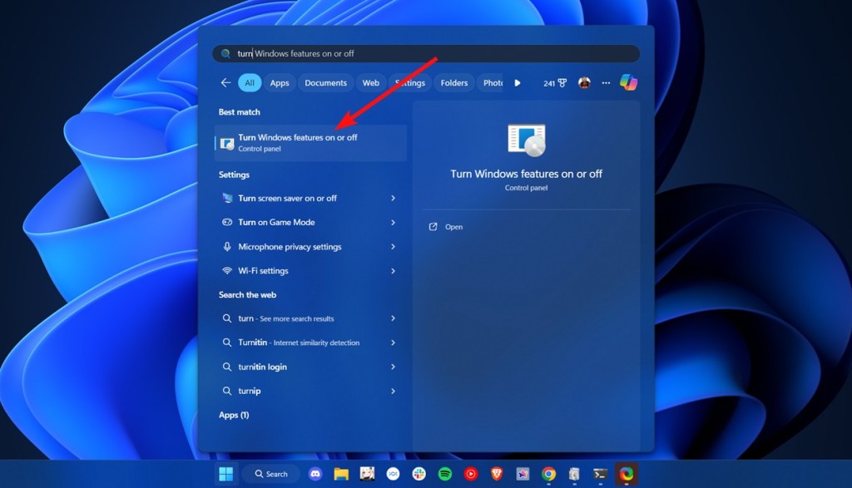
Task: Click the Apps (1) section header
Action: click(234, 415)
